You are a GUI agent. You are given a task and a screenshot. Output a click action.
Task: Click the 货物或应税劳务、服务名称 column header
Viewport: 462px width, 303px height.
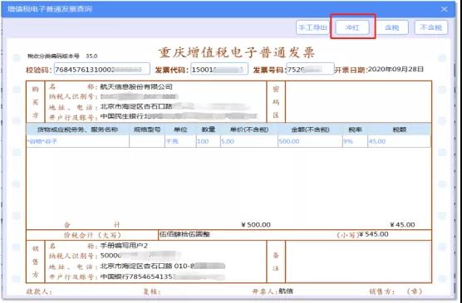click(x=77, y=130)
